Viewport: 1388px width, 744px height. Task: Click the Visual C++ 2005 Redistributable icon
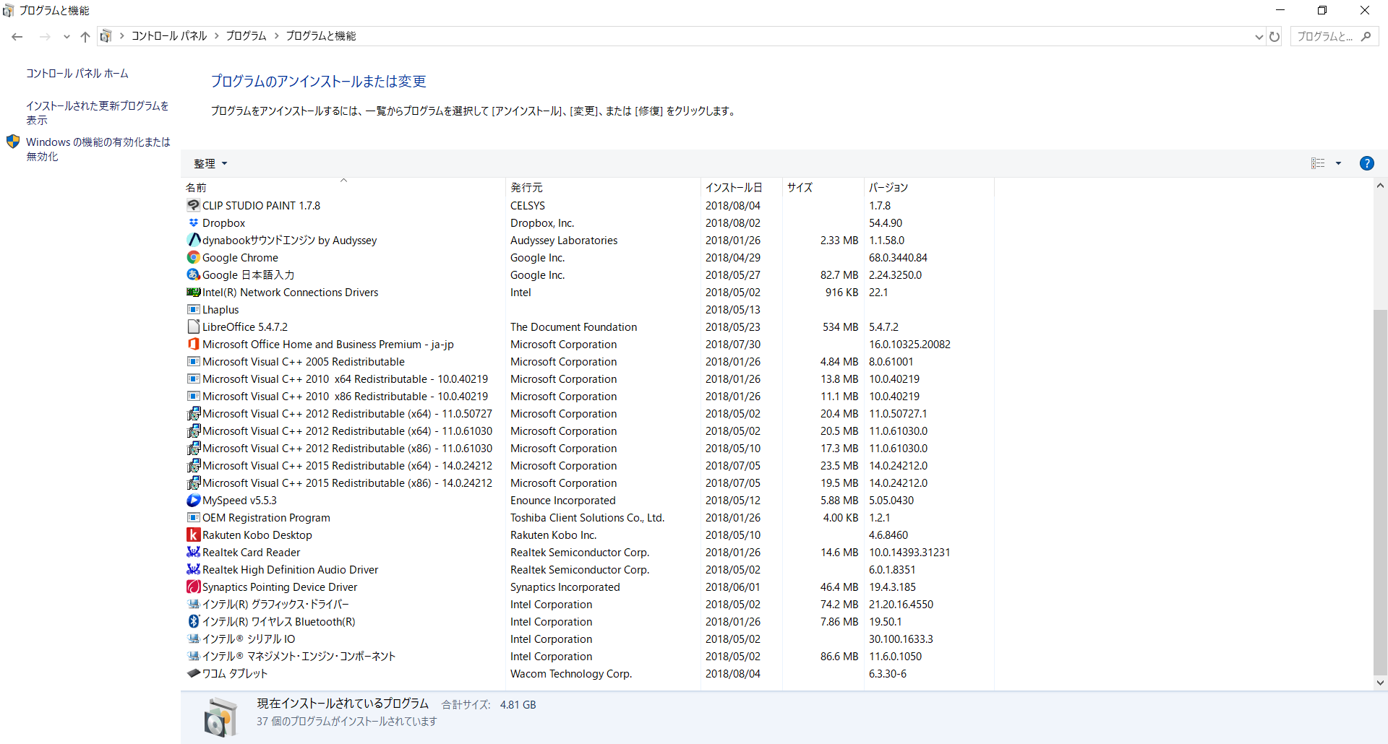[x=193, y=362]
